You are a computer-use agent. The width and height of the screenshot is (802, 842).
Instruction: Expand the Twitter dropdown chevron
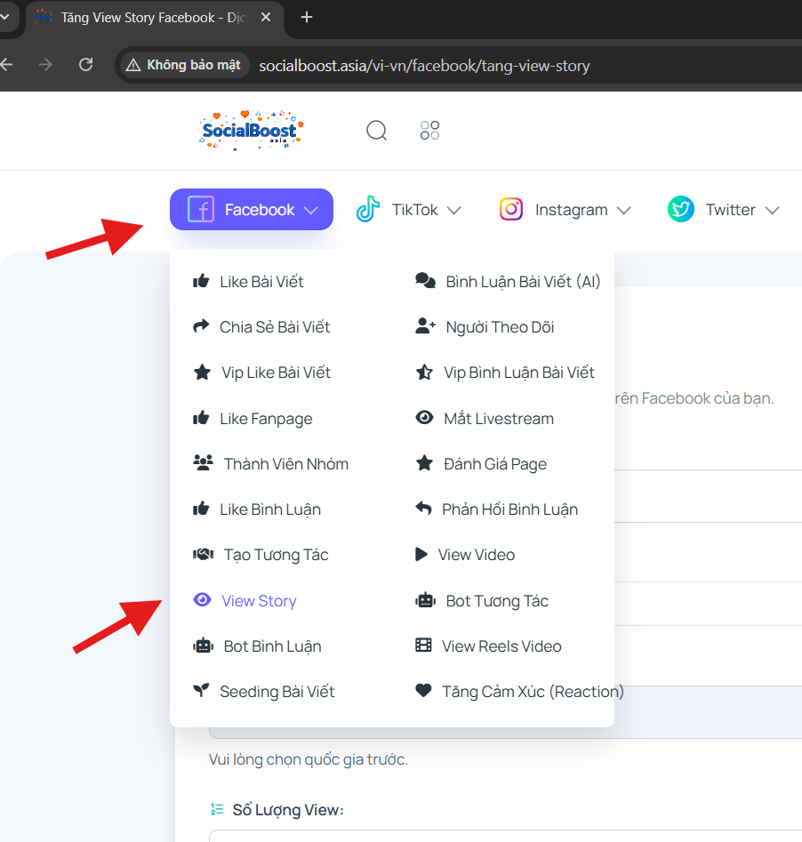click(x=772, y=210)
